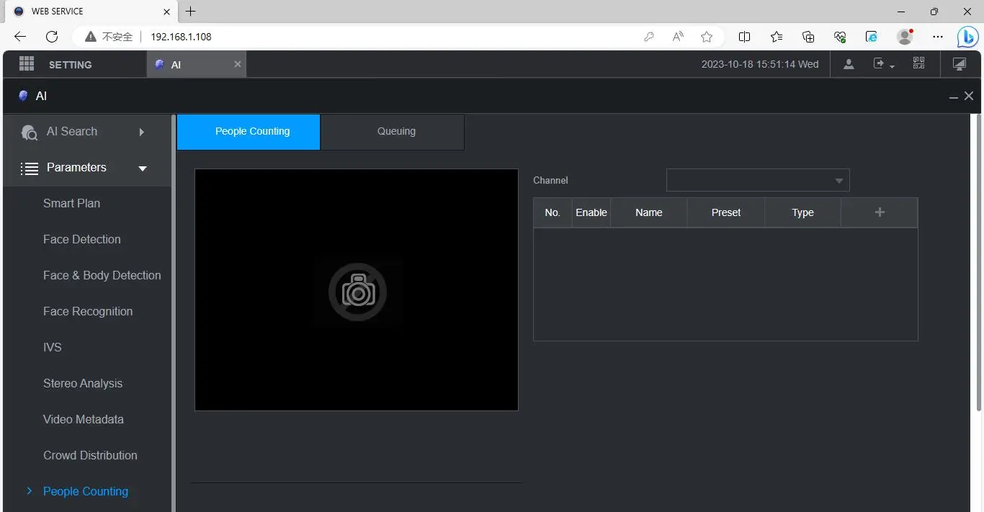Click the not-secure warning icon

[x=90, y=37]
